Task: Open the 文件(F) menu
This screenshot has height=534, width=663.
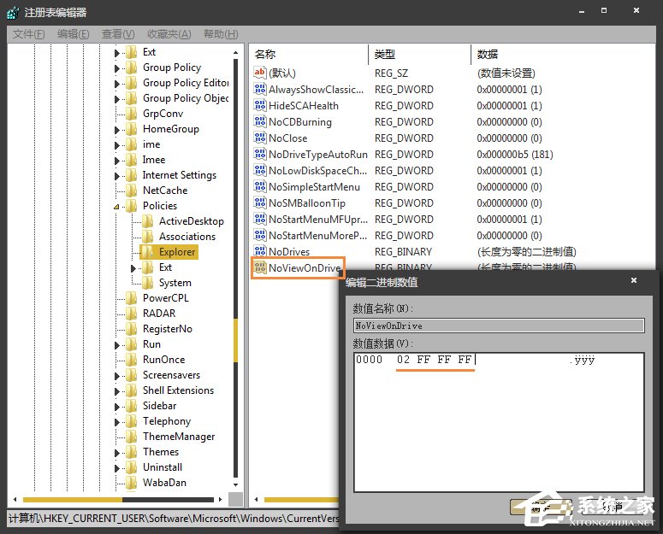Action: (x=28, y=34)
